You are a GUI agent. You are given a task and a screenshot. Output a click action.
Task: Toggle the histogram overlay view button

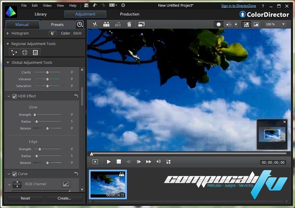[246, 24]
